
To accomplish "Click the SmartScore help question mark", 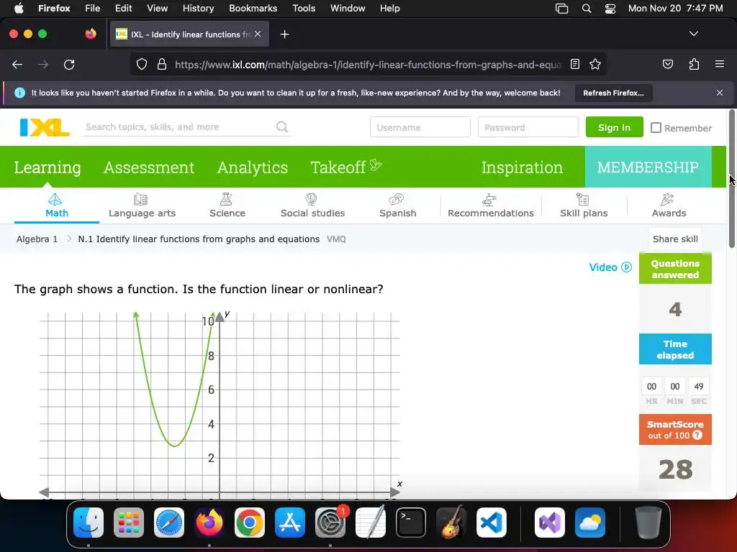I will coord(697,435).
